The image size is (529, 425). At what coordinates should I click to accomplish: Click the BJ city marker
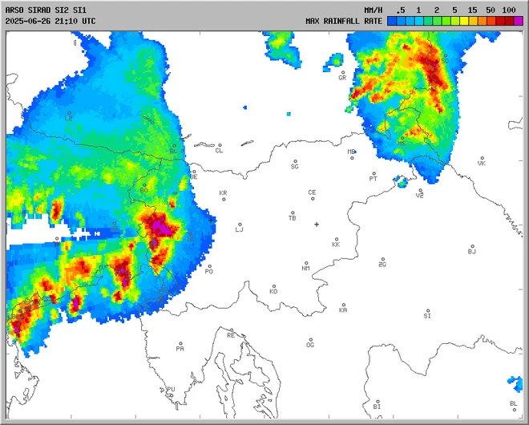point(471,246)
